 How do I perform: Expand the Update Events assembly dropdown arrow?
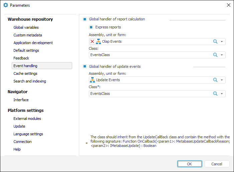[x=222, y=80]
